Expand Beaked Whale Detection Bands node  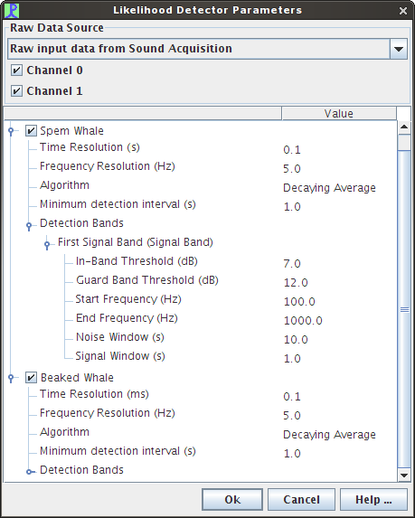point(30,472)
